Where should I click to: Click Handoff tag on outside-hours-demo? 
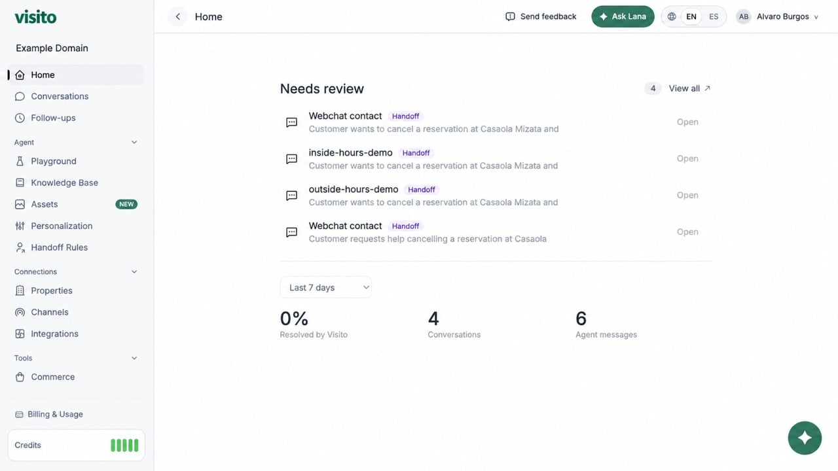[422, 190]
